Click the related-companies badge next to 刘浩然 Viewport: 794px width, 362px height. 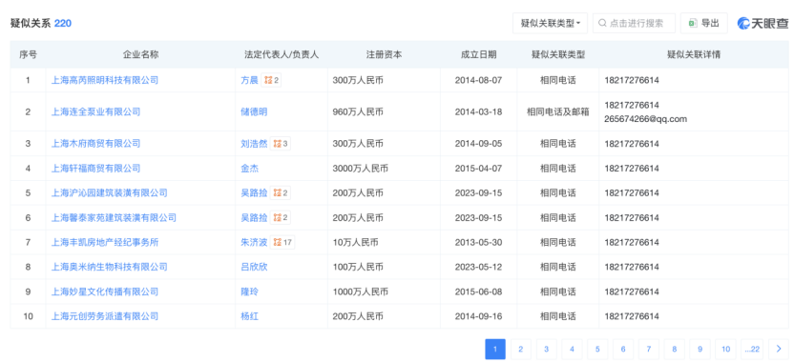(281, 144)
